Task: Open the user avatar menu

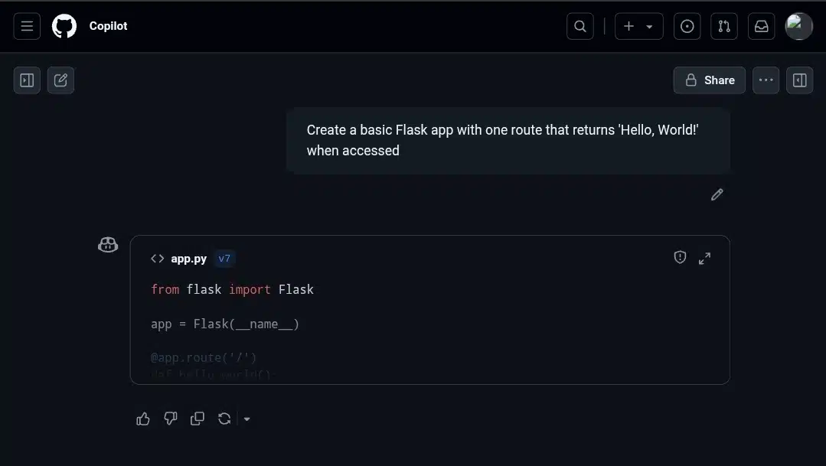Action: 798,26
